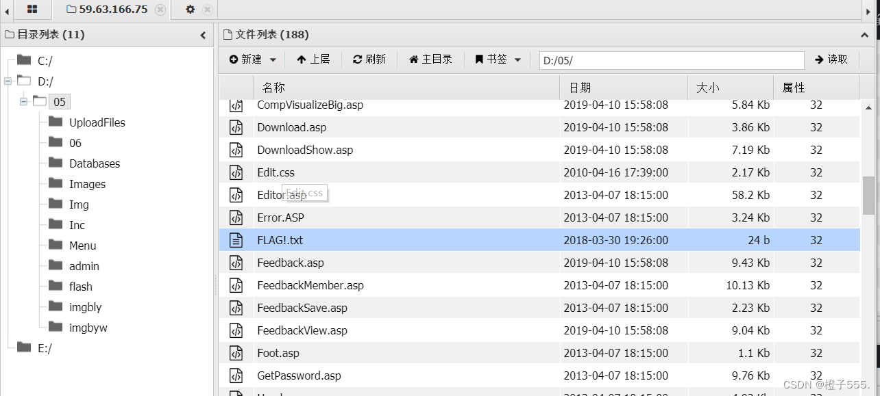The width and height of the screenshot is (880, 396).
Task: Open the home grid tab icon
Action: 32,10
